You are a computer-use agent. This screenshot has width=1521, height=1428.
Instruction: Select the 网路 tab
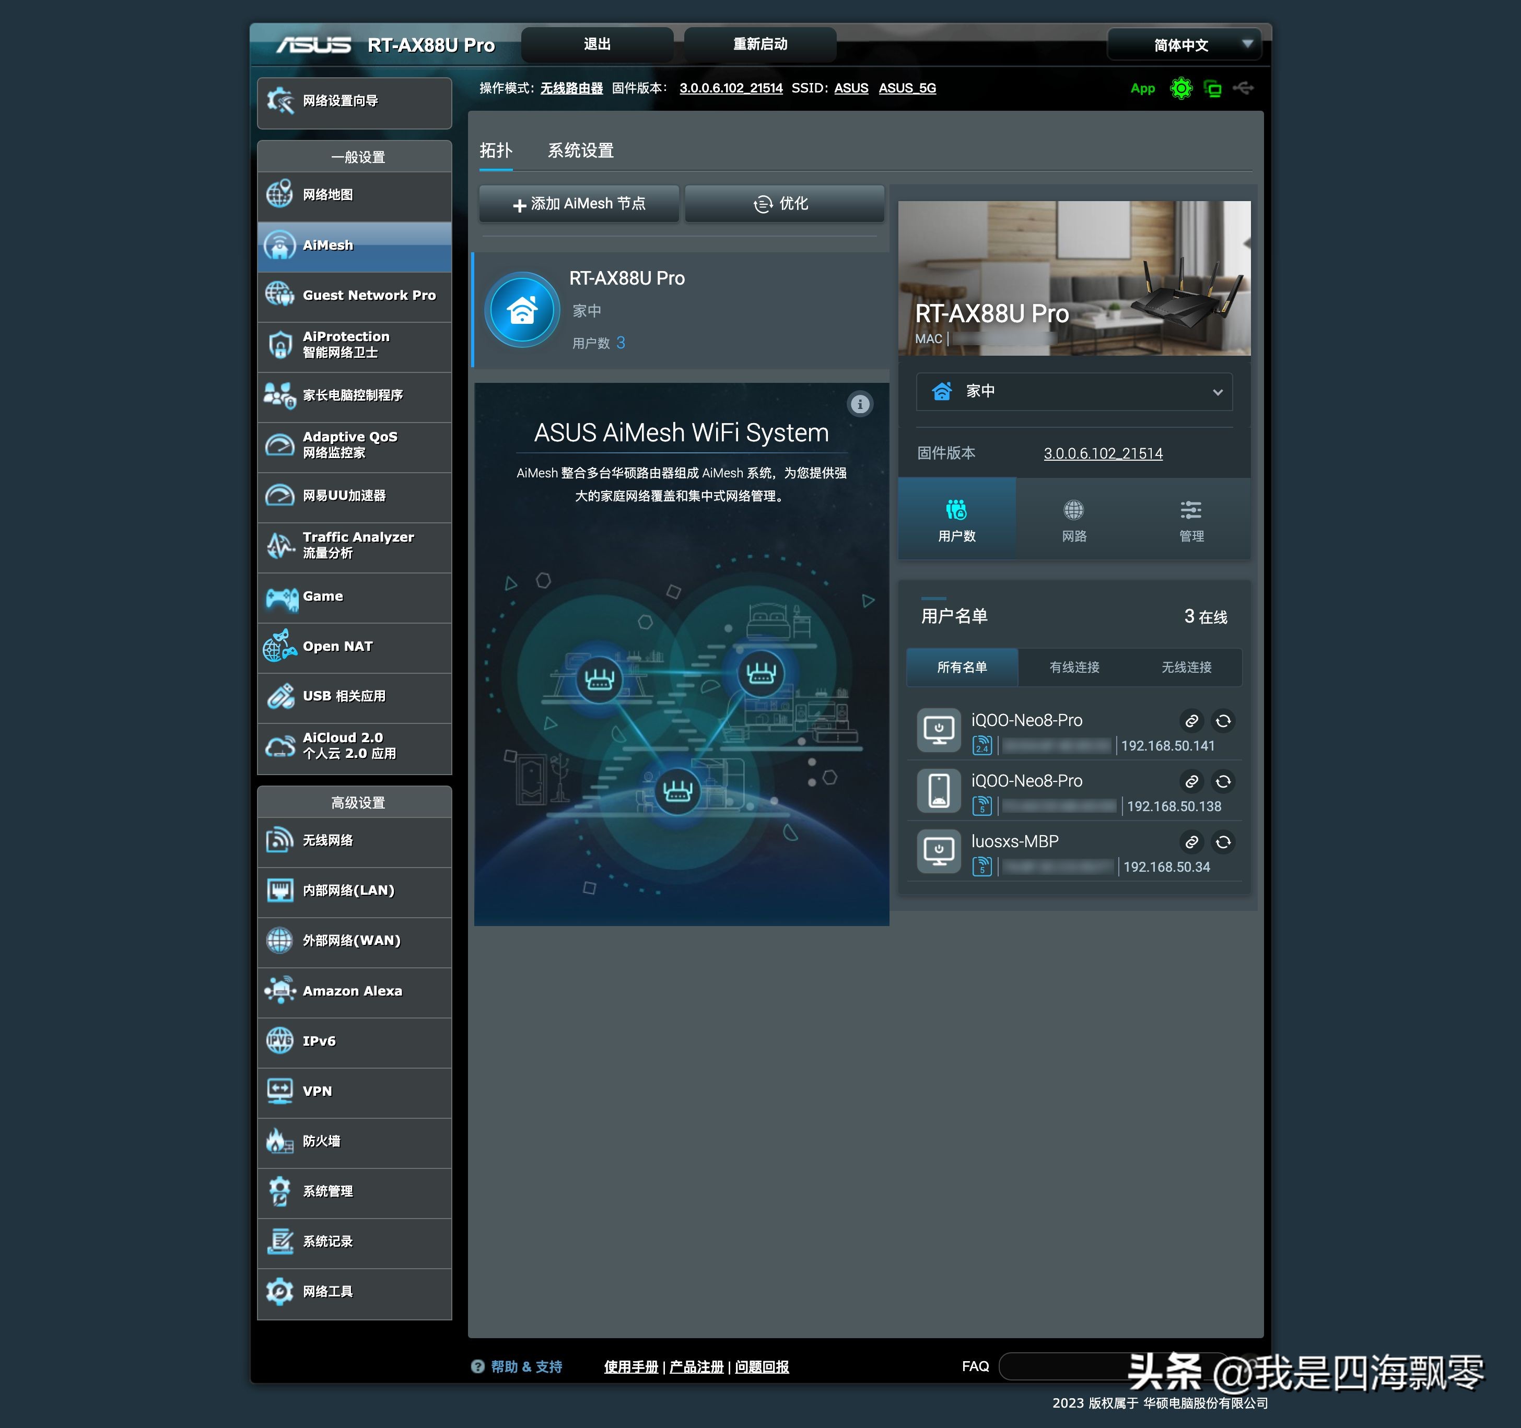tap(1074, 520)
